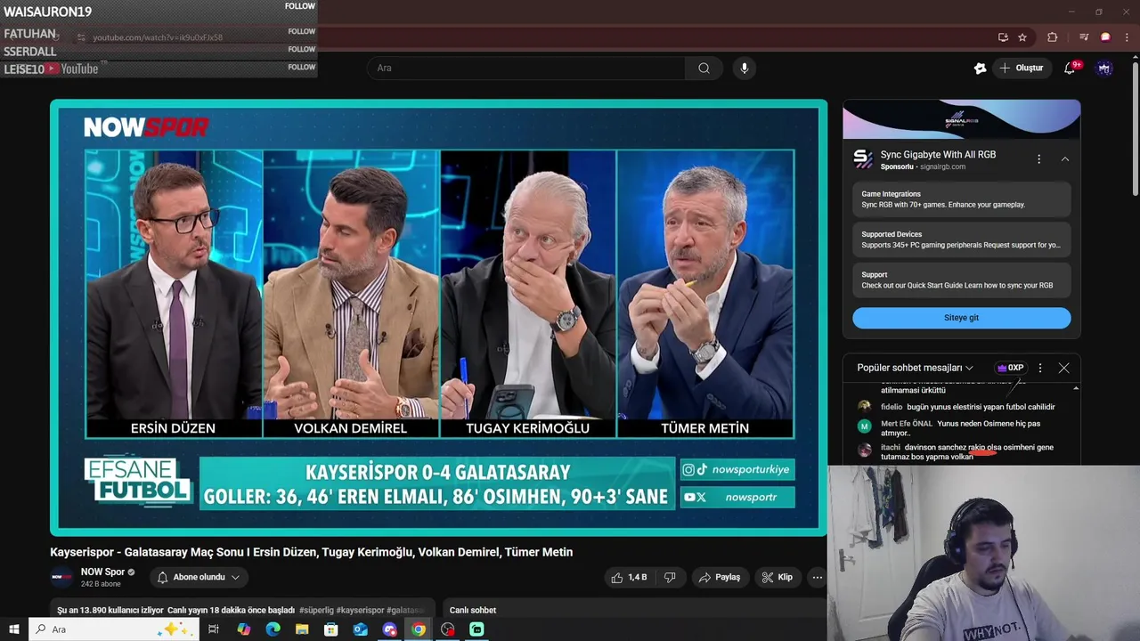The image size is (1140, 641).
Task: Create a clip with Klip button
Action: (x=778, y=577)
